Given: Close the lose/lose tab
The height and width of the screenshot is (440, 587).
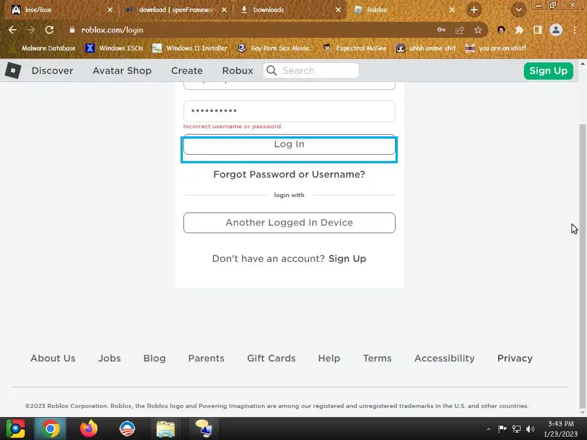Looking at the screenshot, I should pyautogui.click(x=110, y=10).
